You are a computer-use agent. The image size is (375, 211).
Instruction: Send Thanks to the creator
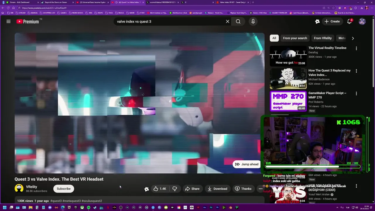point(243,189)
